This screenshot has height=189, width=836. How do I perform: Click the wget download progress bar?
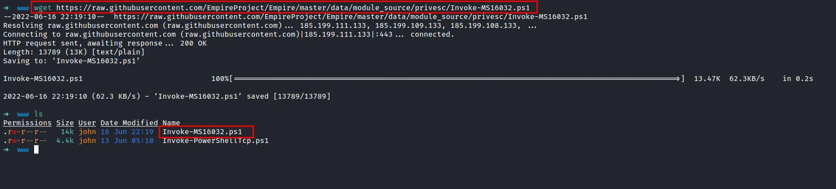tap(457, 79)
